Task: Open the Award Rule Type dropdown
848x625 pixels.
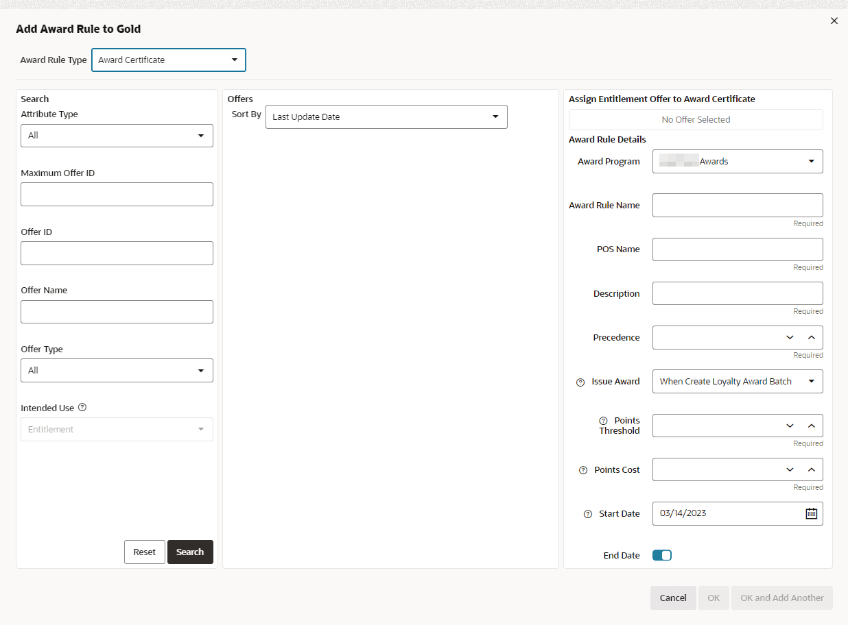Action: click(x=169, y=60)
